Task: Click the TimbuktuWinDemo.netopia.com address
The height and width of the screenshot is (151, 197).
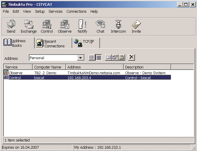Action: coord(94,73)
